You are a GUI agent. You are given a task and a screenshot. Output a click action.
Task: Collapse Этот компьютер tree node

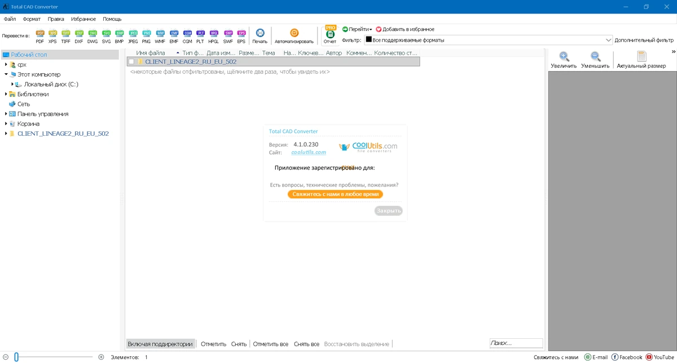(x=6, y=74)
